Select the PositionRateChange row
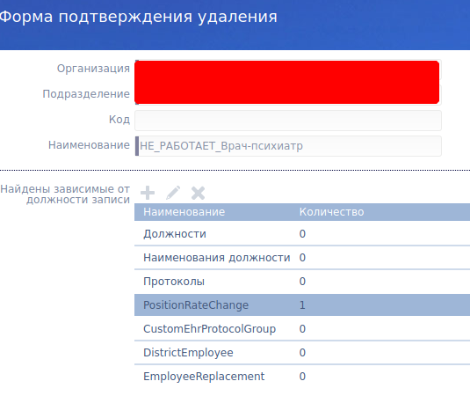The image size is (470, 396). (x=302, y=304)
